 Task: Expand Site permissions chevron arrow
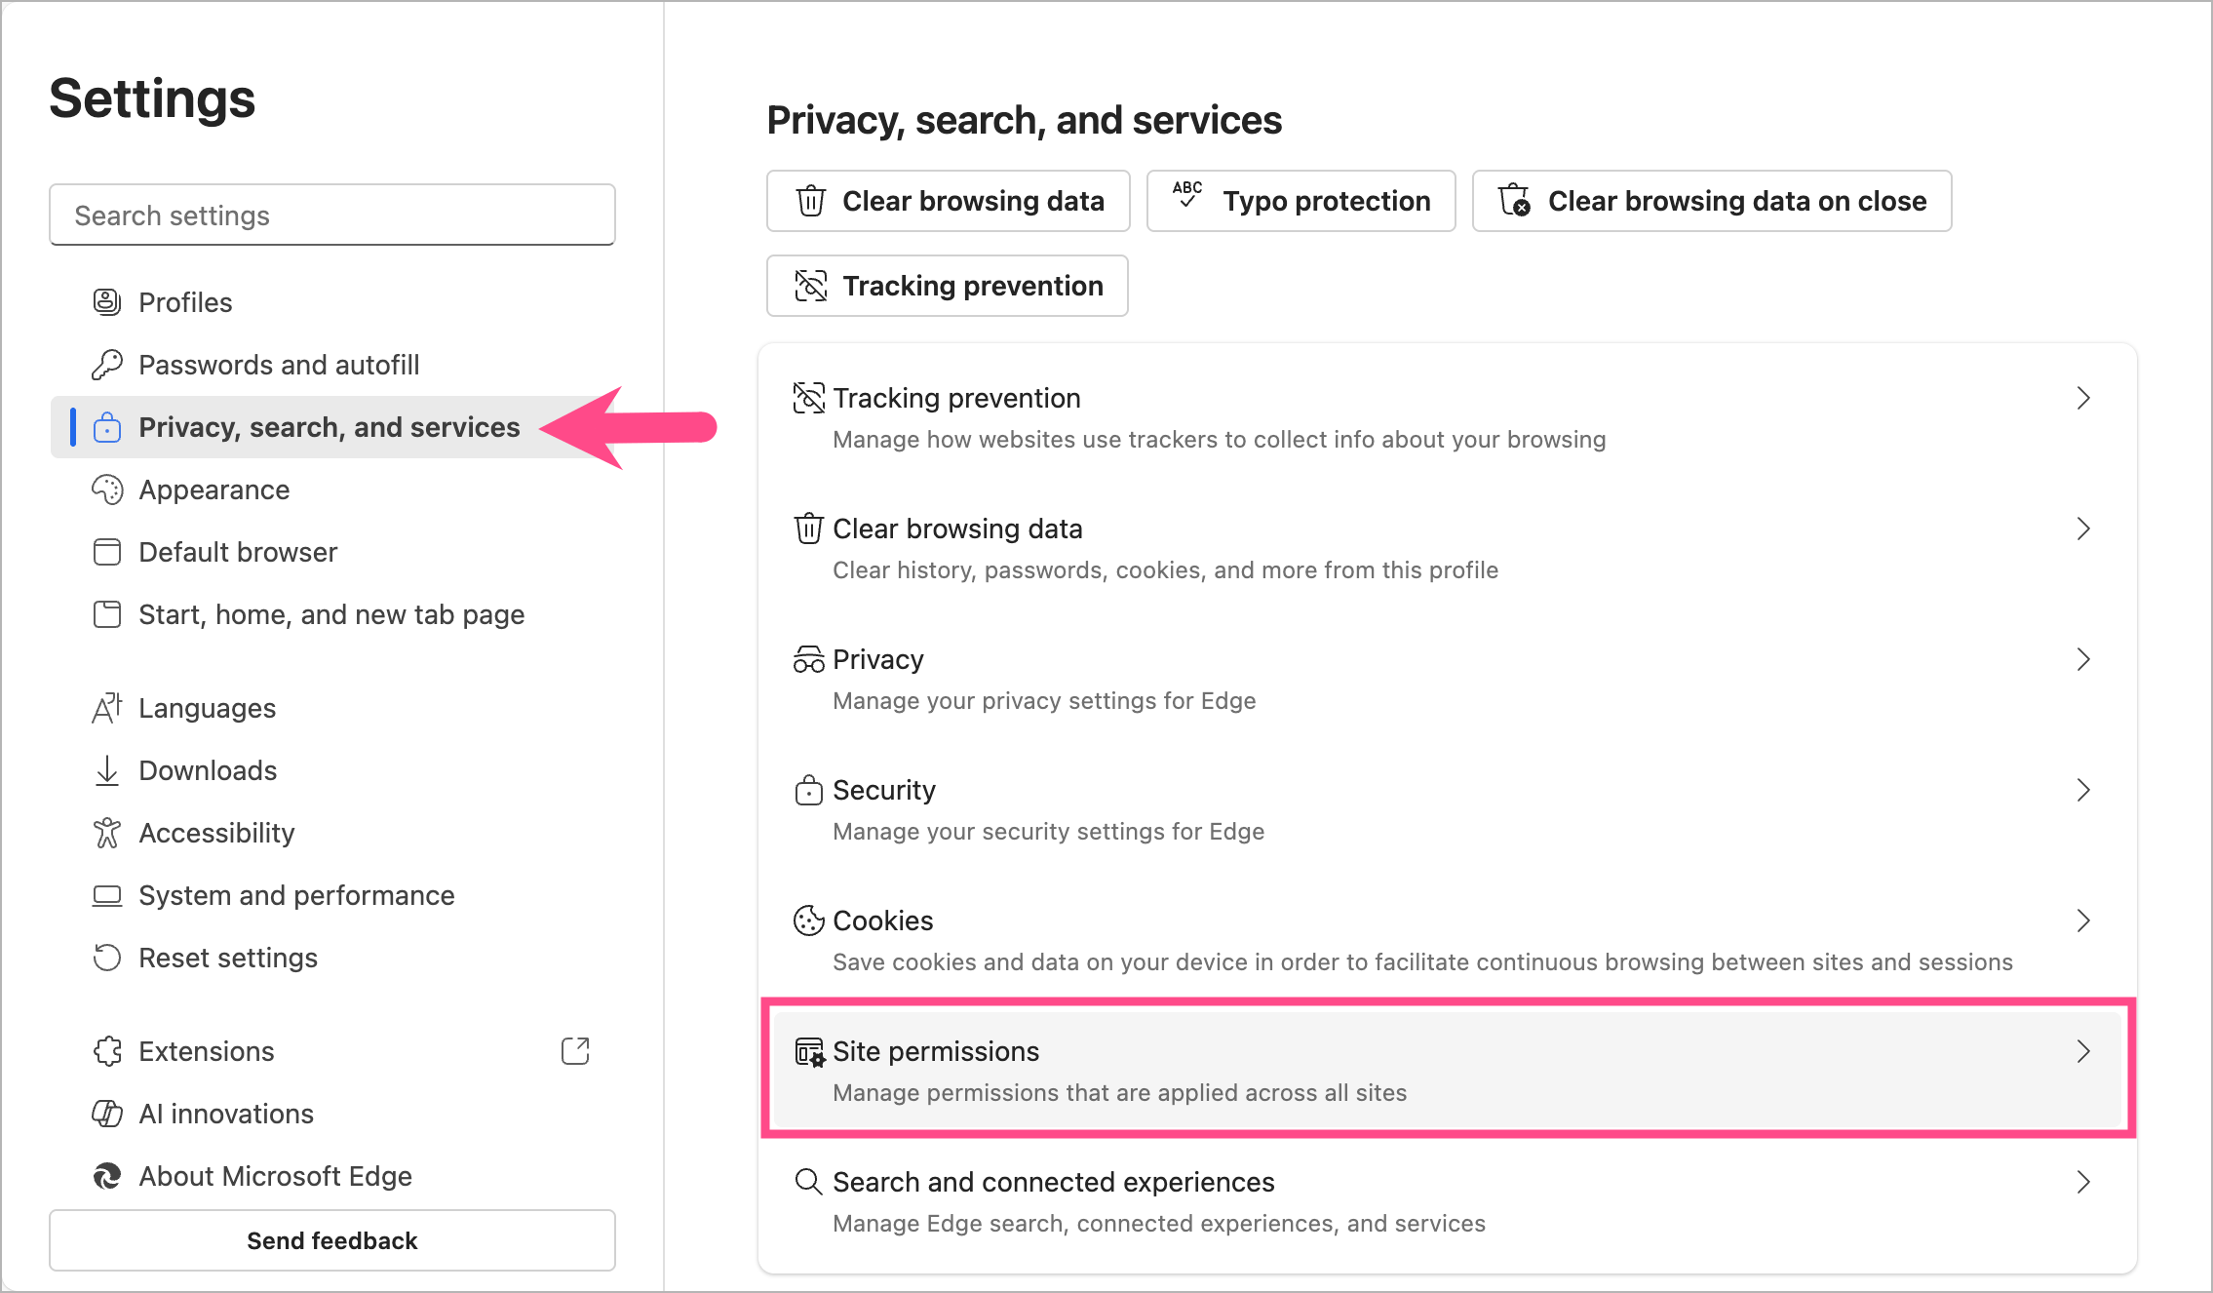(x=2083, y=1051)
